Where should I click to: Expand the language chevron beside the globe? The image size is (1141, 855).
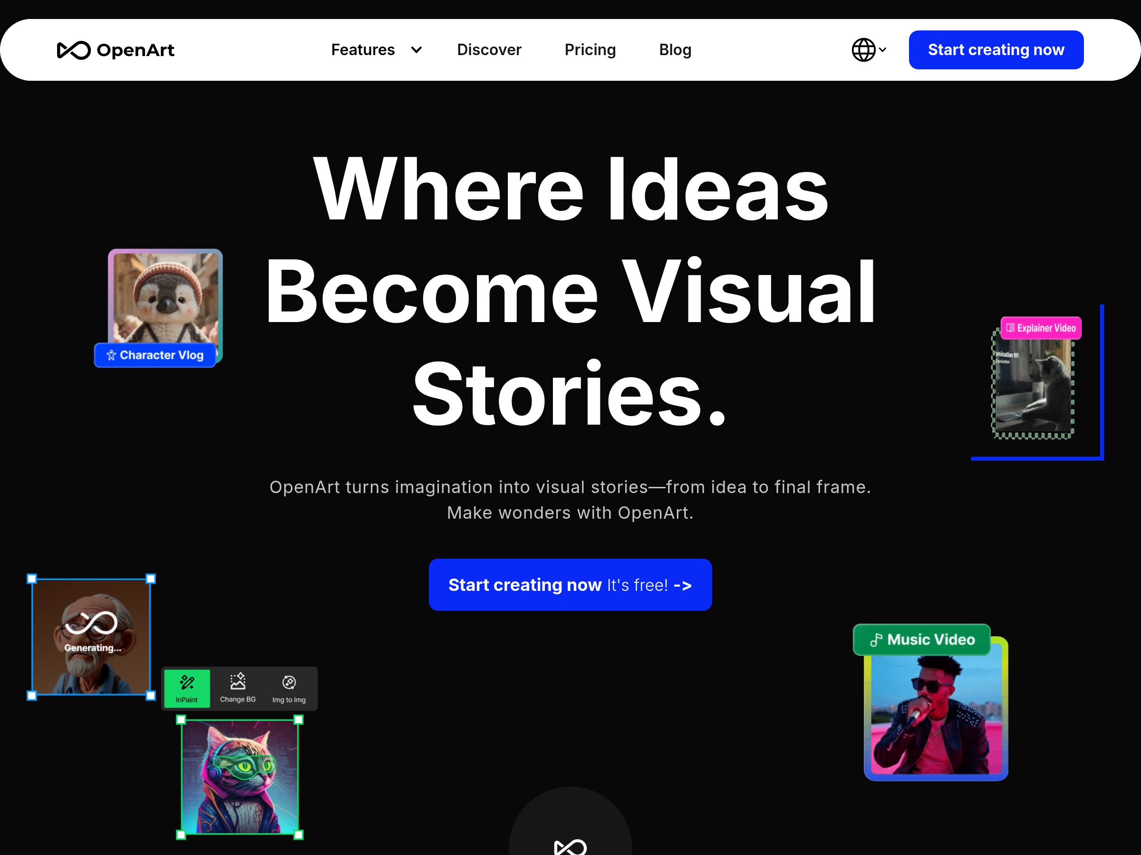pos(882,50)
